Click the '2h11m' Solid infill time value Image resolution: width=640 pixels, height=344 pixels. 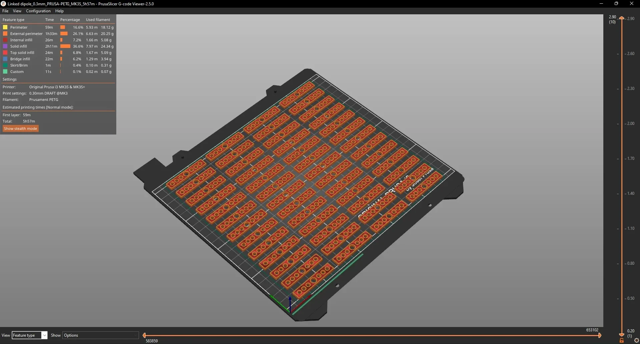pos(51,46)
